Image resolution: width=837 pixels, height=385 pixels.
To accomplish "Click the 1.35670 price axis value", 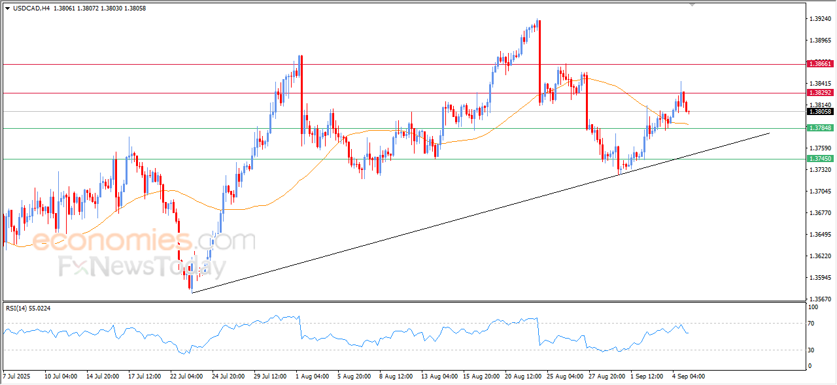I will tap(820, 299).
